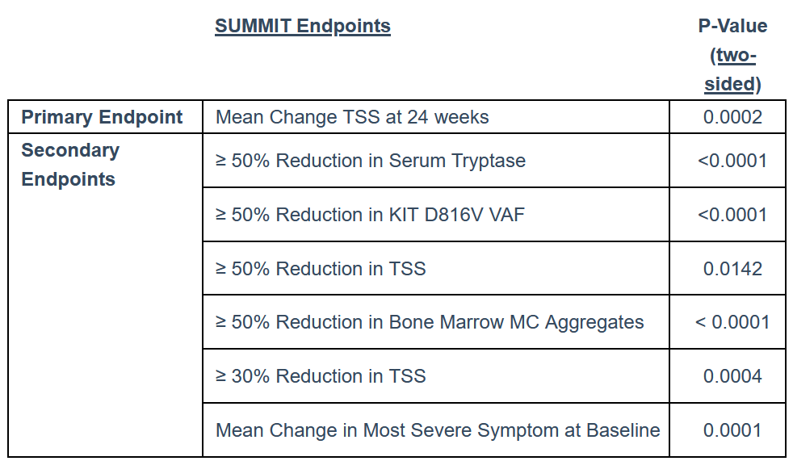Select the Secondary Endpoints row label
This screenshot has width=793, height=461.
coord(70,164)
